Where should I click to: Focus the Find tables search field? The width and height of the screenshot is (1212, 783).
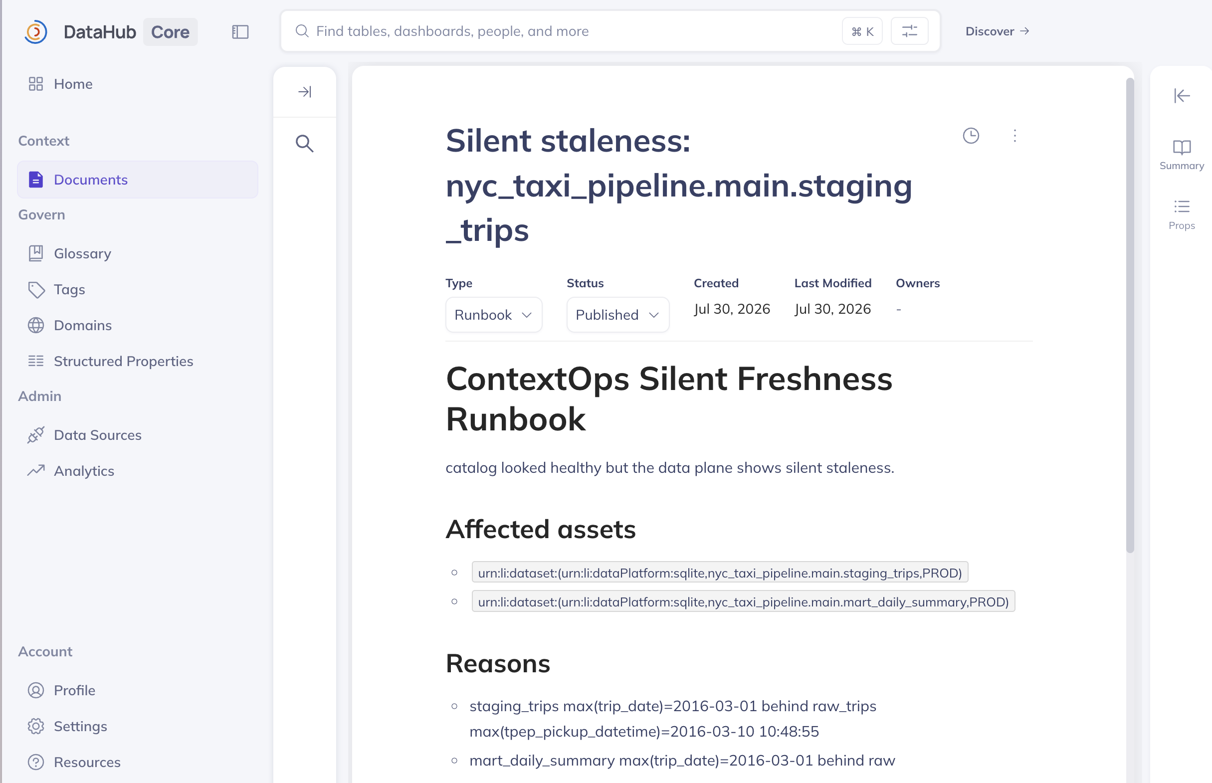(610, 31)
